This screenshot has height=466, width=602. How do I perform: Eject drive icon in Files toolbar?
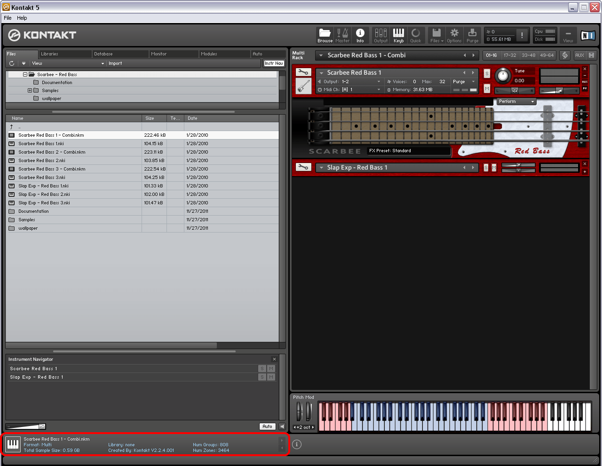[24, 63]
